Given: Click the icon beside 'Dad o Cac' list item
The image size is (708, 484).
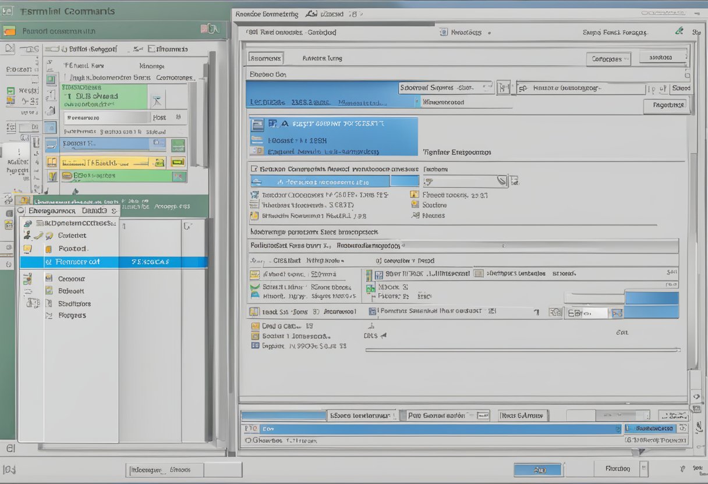Looking at the screenshot, I should 255,326.
